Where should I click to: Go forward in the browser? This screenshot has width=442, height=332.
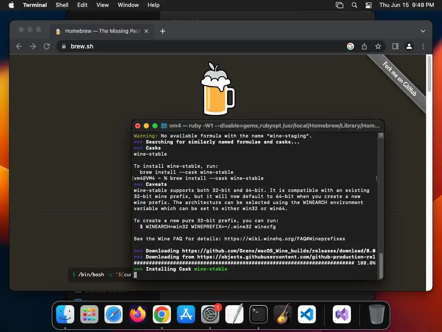pos(33,46)
